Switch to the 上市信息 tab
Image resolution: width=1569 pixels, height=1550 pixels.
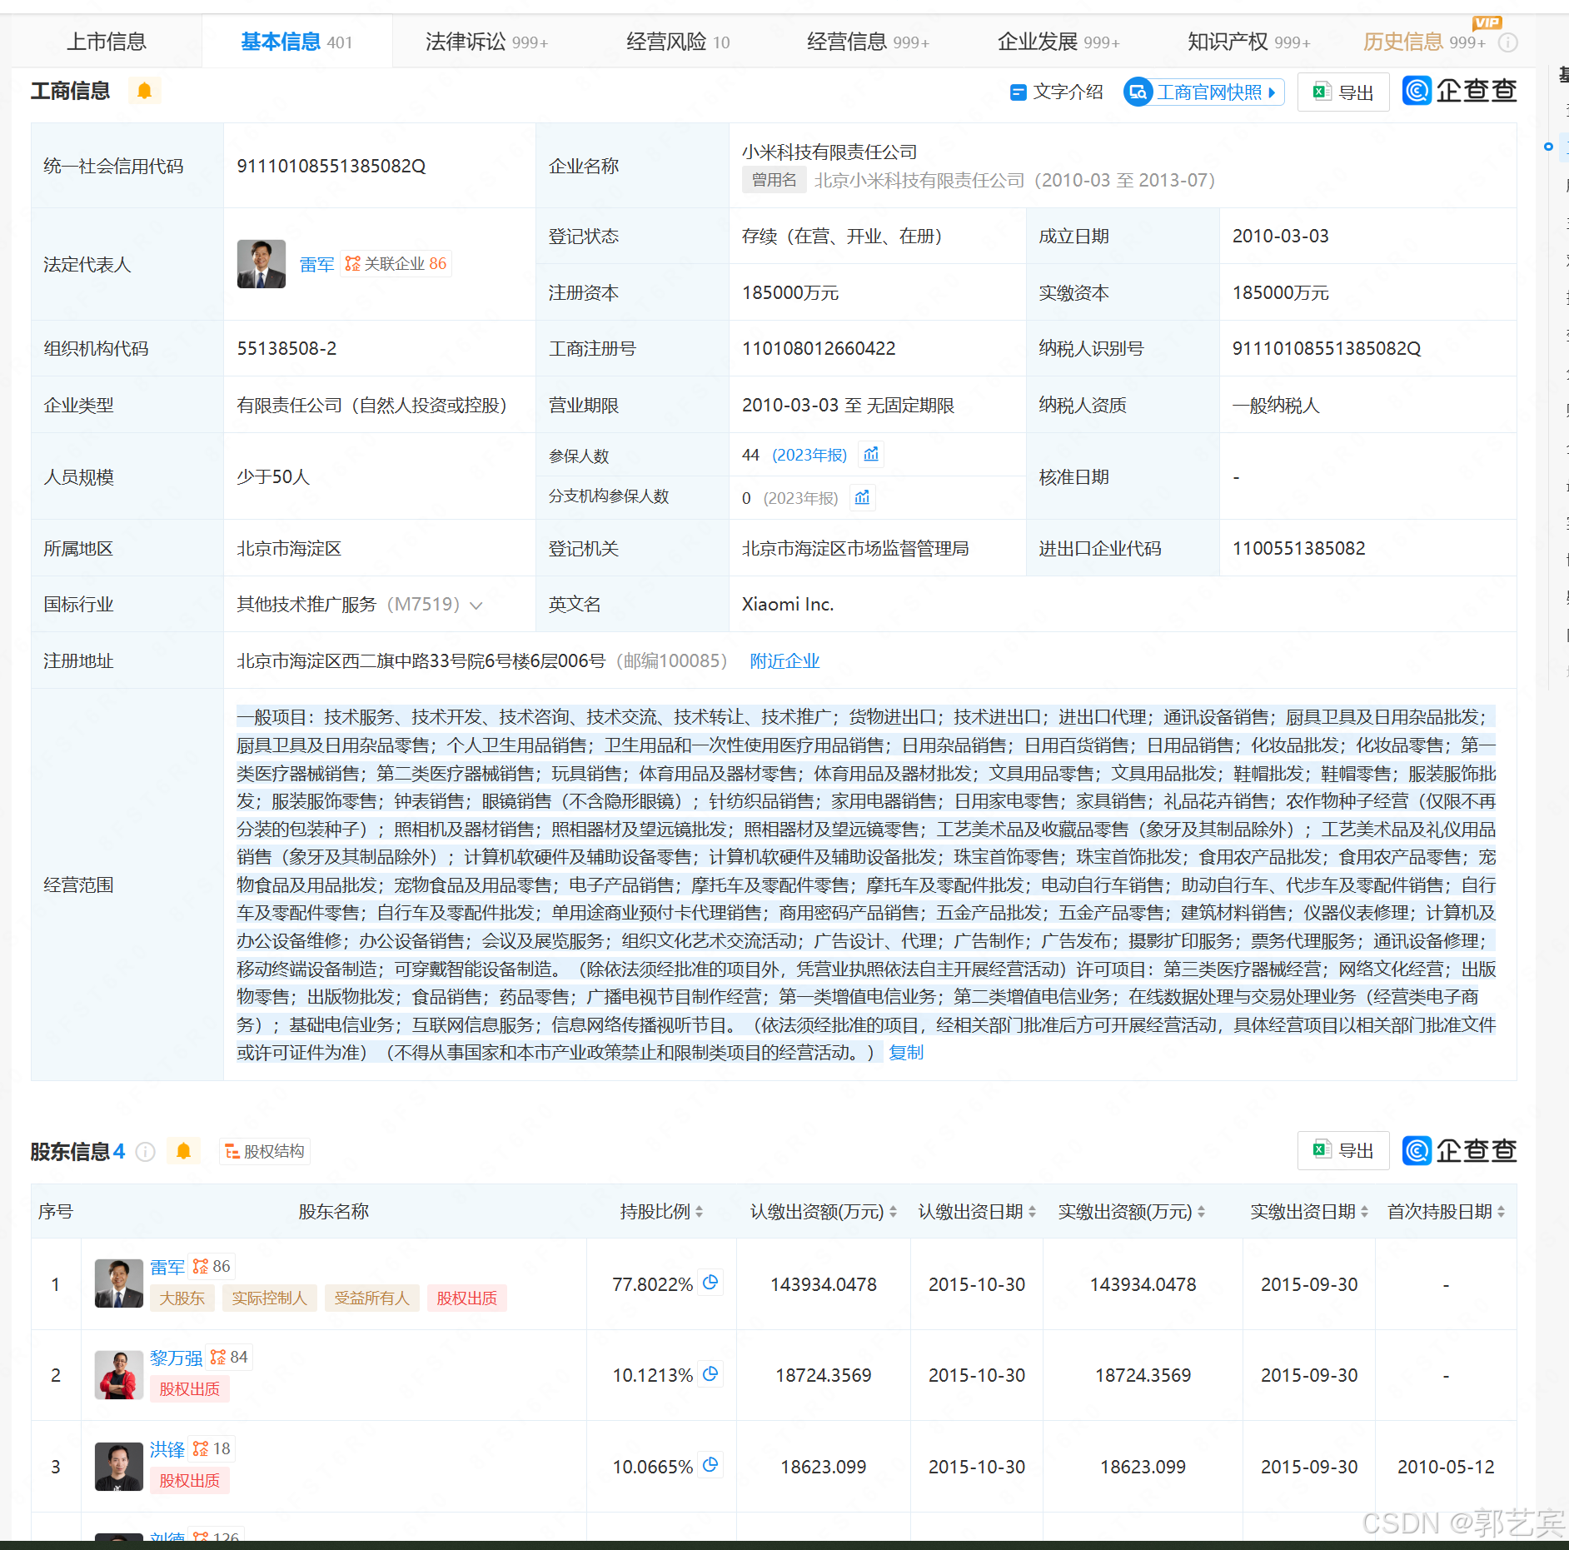point(107,42)
